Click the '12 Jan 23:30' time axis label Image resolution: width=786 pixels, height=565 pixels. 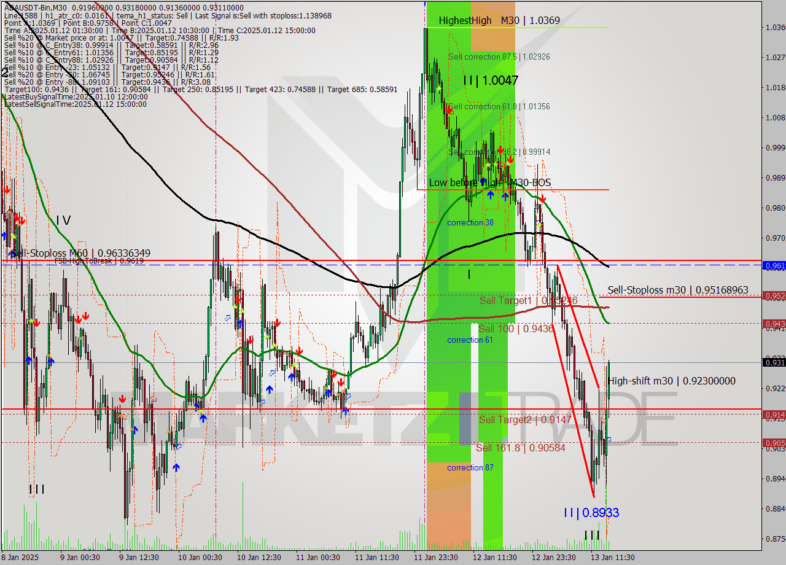[x=554, y=557]
